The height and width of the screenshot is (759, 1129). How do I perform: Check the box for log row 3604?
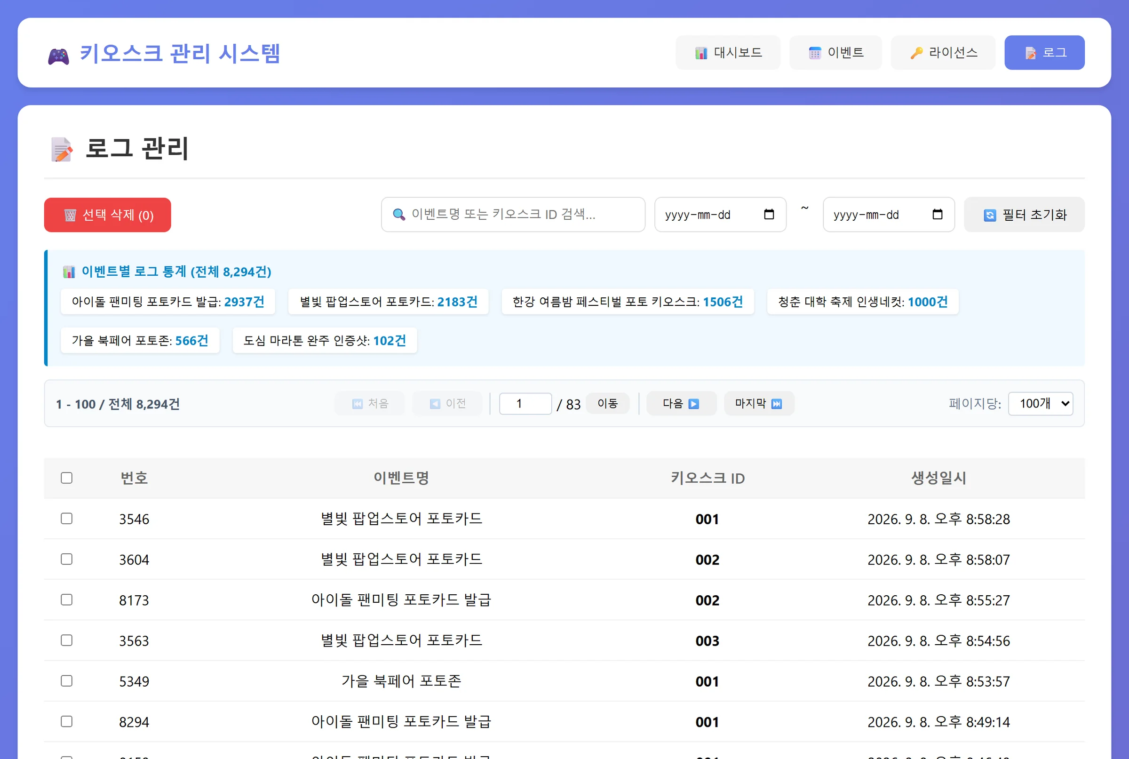(67, 559)
